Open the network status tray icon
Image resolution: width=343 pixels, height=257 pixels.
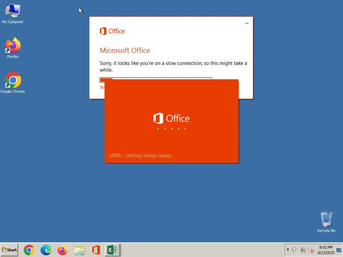tap(303, 250)
